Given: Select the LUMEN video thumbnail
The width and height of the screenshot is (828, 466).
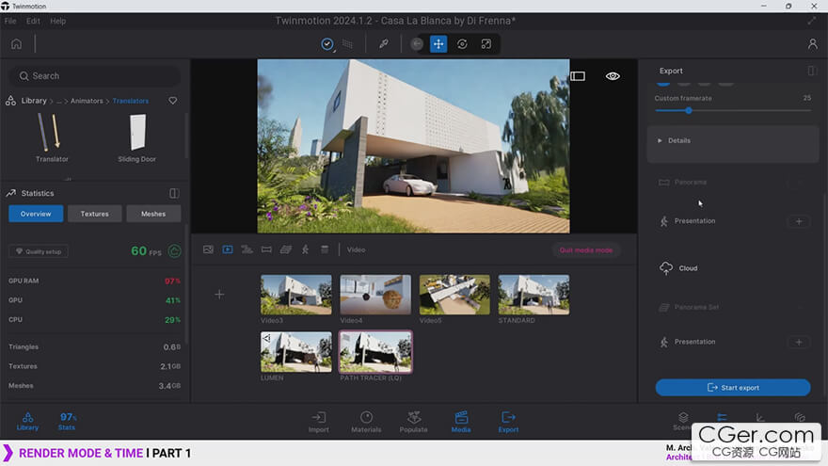Looking at the screenshot, I should point(295,352).
